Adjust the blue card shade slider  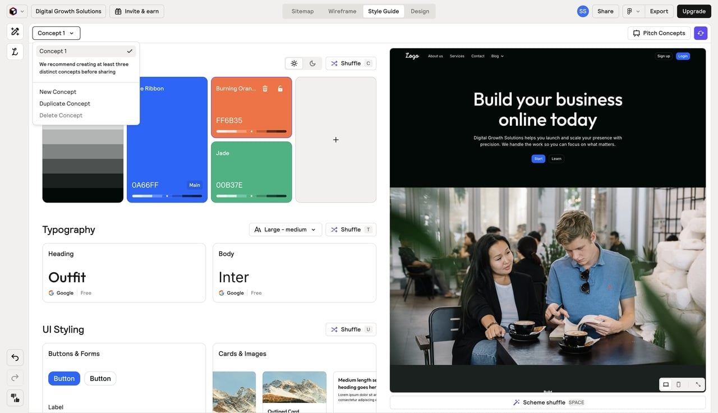pos(167,196)
